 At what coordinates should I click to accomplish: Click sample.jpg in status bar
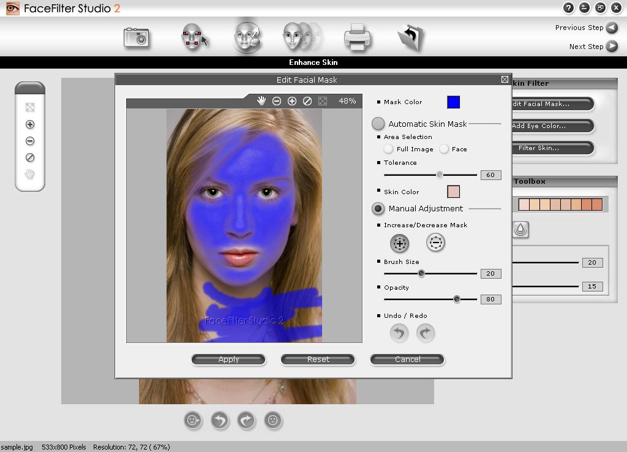[17, 447]
